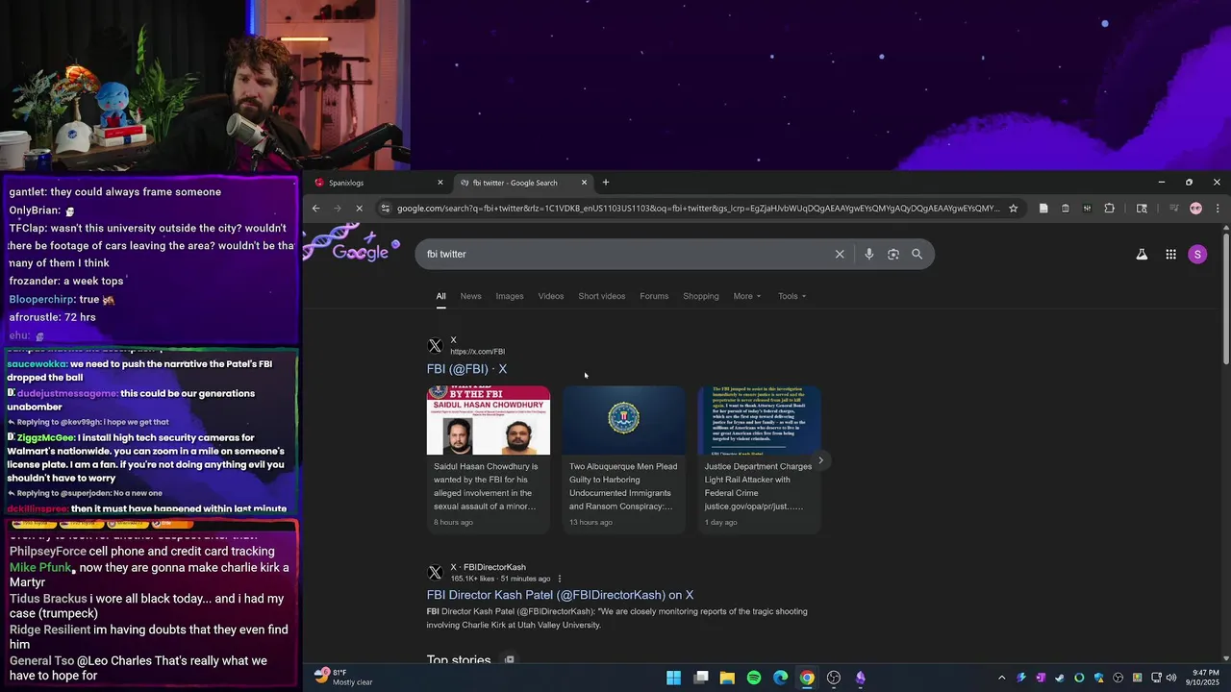The image size is (1231, 692).
Task: Open the purple S Google account avatar
Action: pyautogui.click(x=1197, y=255)
